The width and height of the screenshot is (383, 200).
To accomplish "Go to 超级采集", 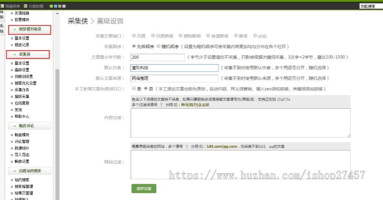I will (x=22, y=96).
